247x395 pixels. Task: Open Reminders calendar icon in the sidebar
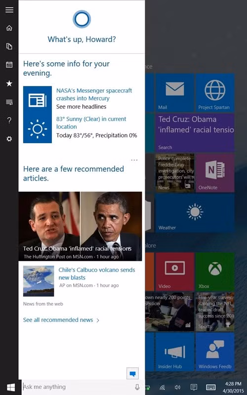point(9,65)
